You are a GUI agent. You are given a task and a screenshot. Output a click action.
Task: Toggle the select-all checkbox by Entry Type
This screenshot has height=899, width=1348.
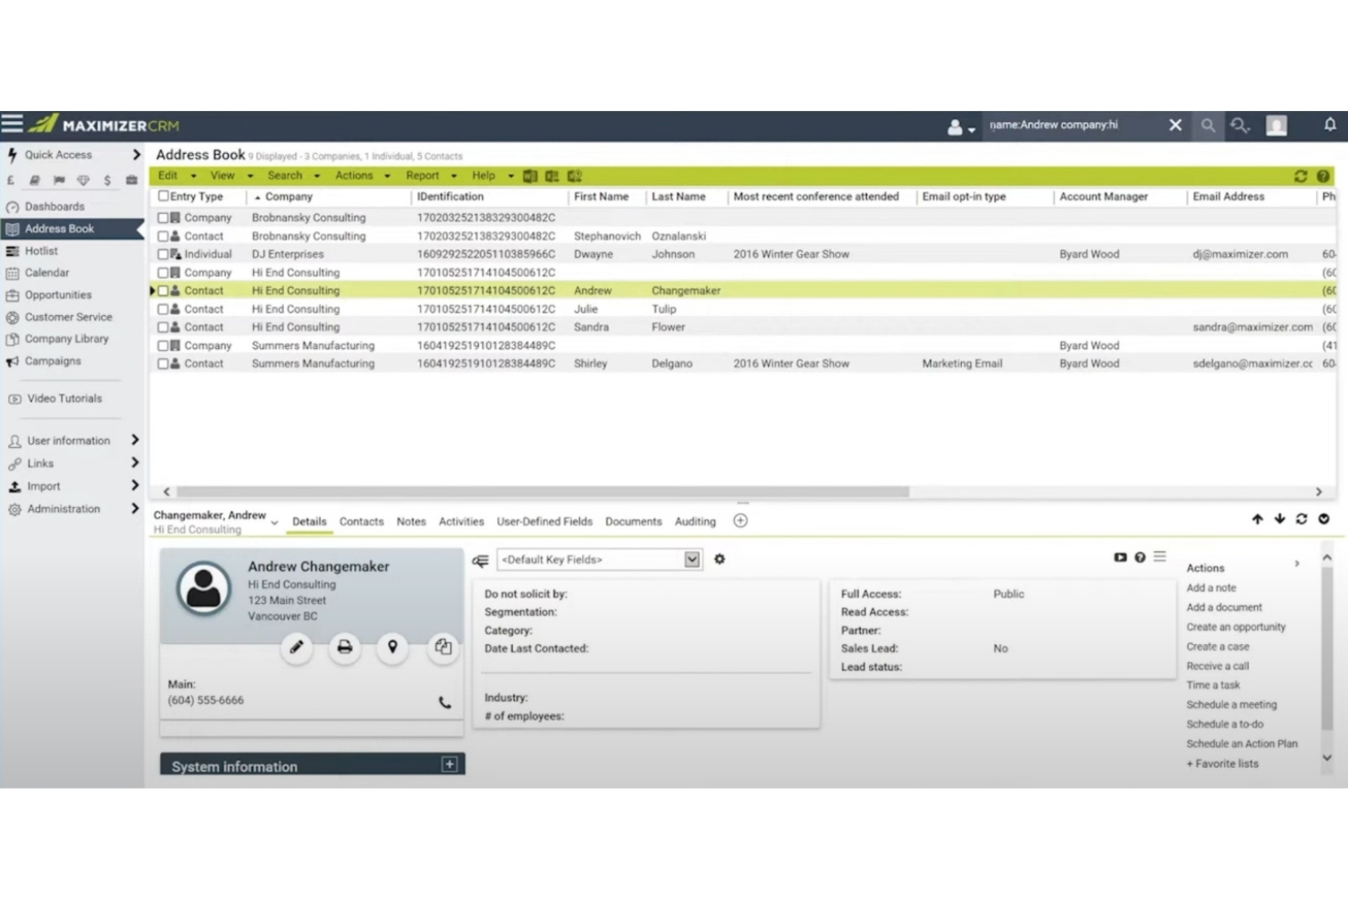tap(163, 196)
